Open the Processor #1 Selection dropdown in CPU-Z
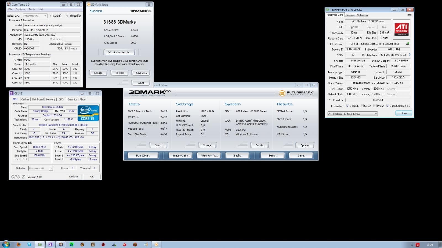 41,168
